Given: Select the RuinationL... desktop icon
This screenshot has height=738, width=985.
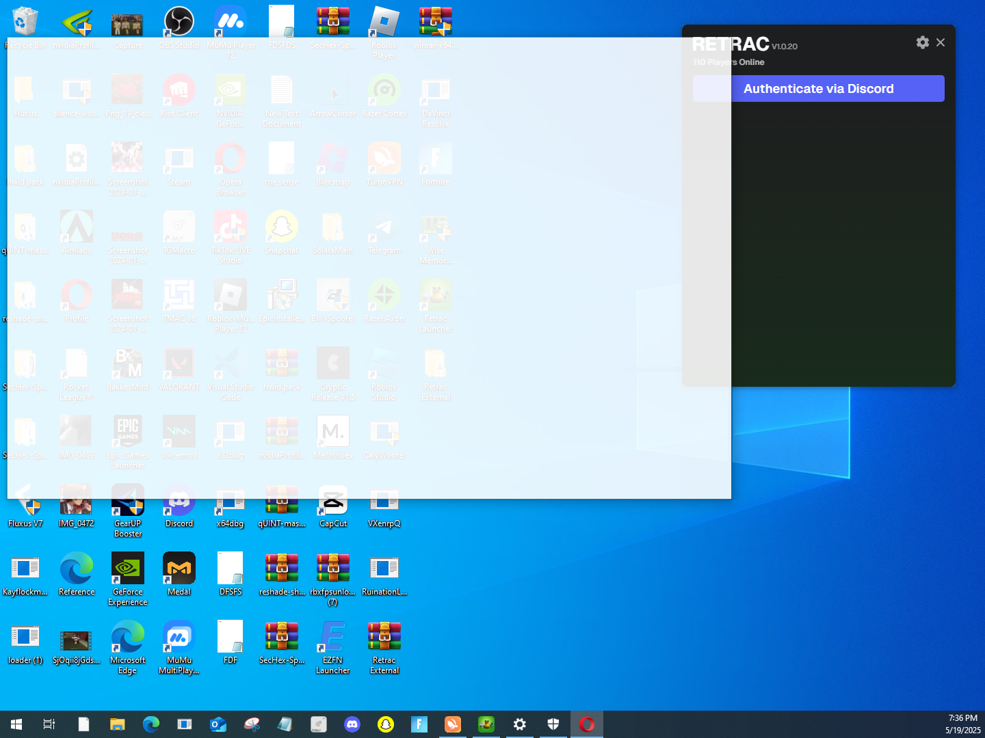Looking at the screenshot, I should [x=384, y=575].
